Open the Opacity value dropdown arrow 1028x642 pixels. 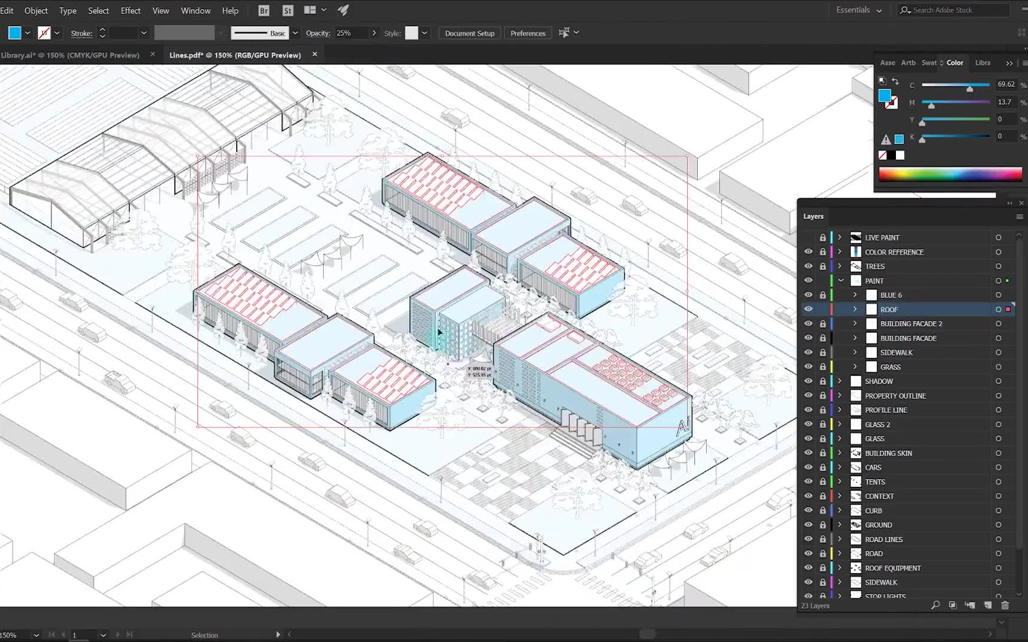tap(374, 33)
